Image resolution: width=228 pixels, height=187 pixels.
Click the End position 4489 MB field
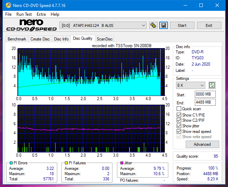click(x=205, y=102)
